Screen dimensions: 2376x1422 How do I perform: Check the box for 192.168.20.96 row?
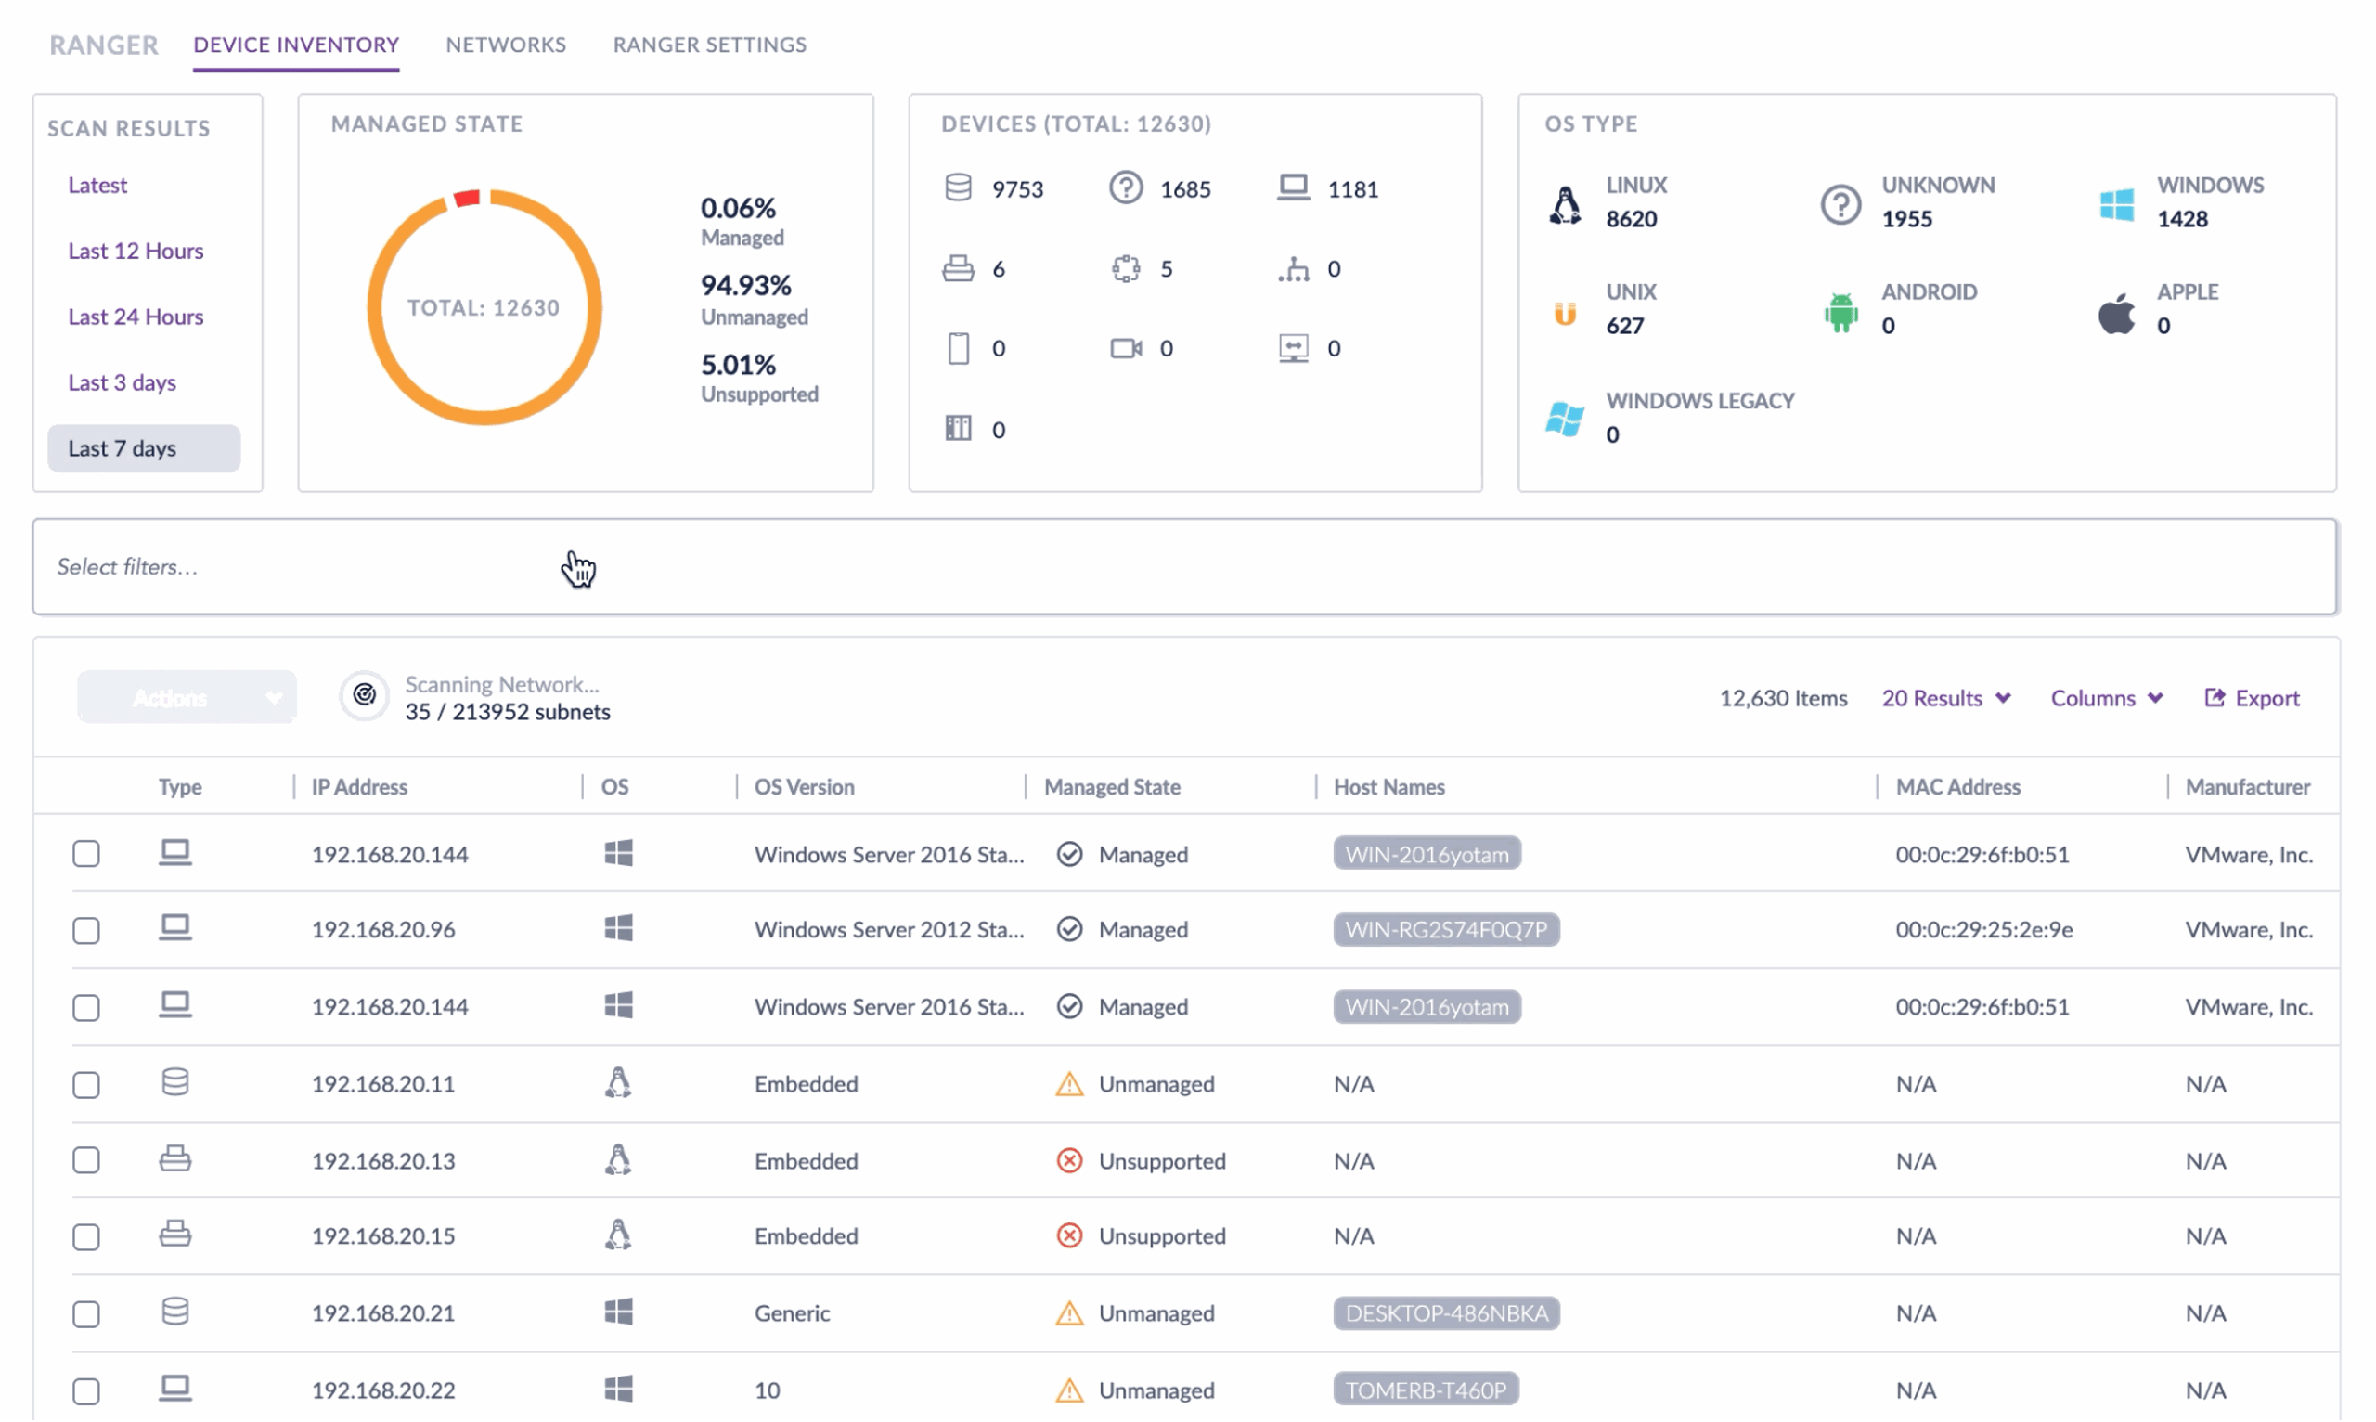pyautogui.click(x=86, y=930)
